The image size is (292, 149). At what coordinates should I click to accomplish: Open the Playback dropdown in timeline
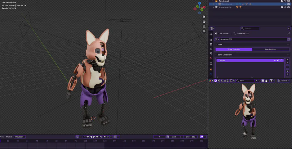(20, 137)
